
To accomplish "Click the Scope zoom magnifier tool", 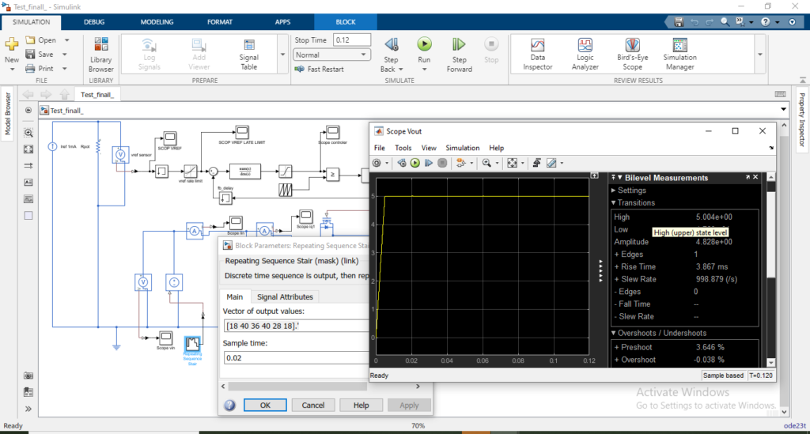I will pyautogui.click(x=486, y=163).
